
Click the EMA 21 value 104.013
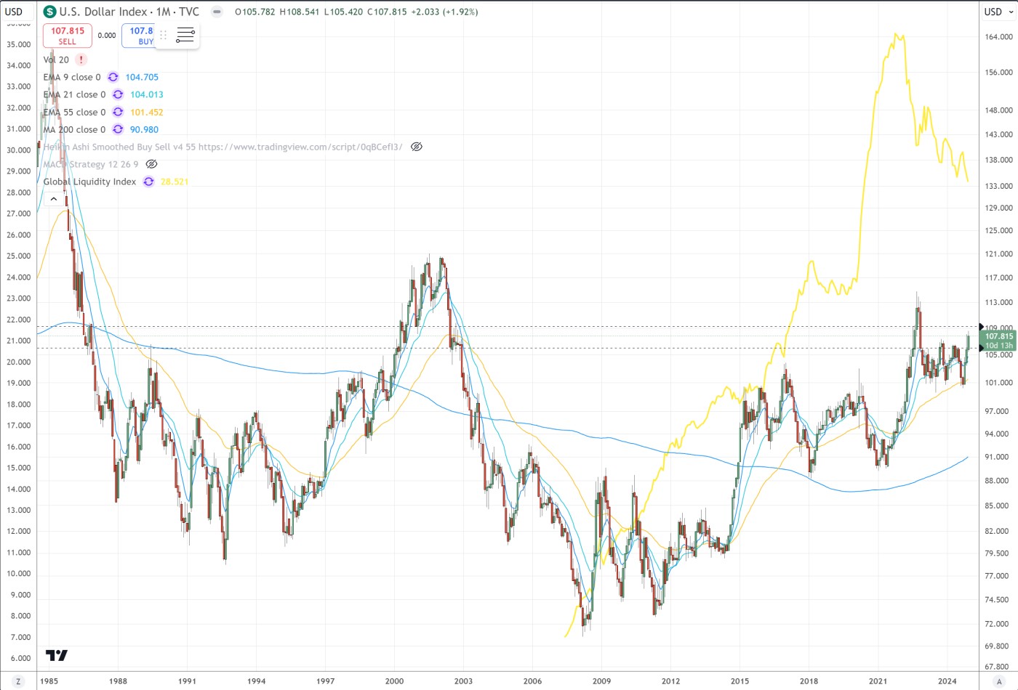[147, 94]
